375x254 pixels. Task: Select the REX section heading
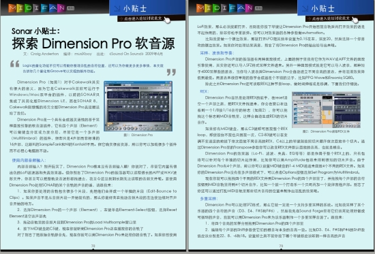point(205,91)
